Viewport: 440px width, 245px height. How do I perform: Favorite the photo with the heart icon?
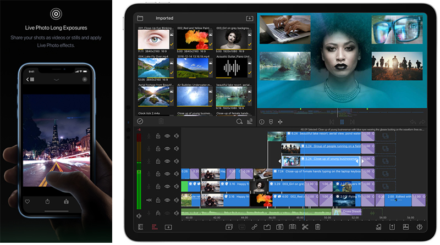point(28,201)
